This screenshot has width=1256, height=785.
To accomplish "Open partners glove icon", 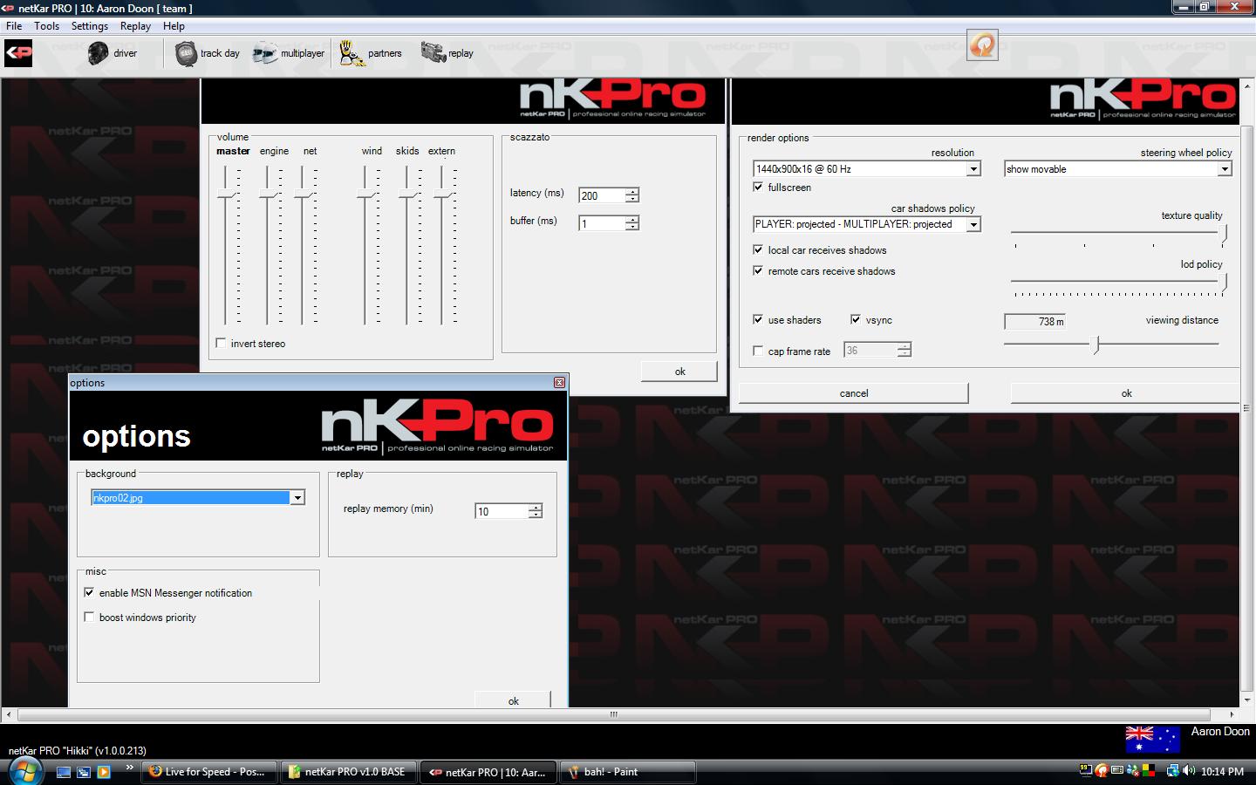I will pyautogui.click(x=352, y=53).
